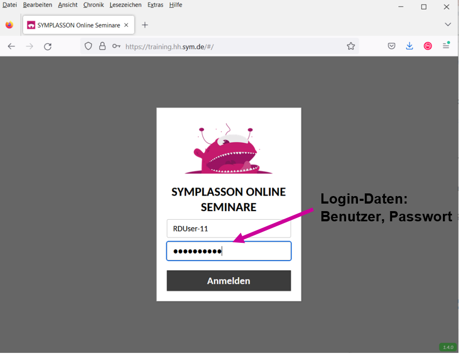
Task: Open the Extras menu
Action: [x=155, y=5]
